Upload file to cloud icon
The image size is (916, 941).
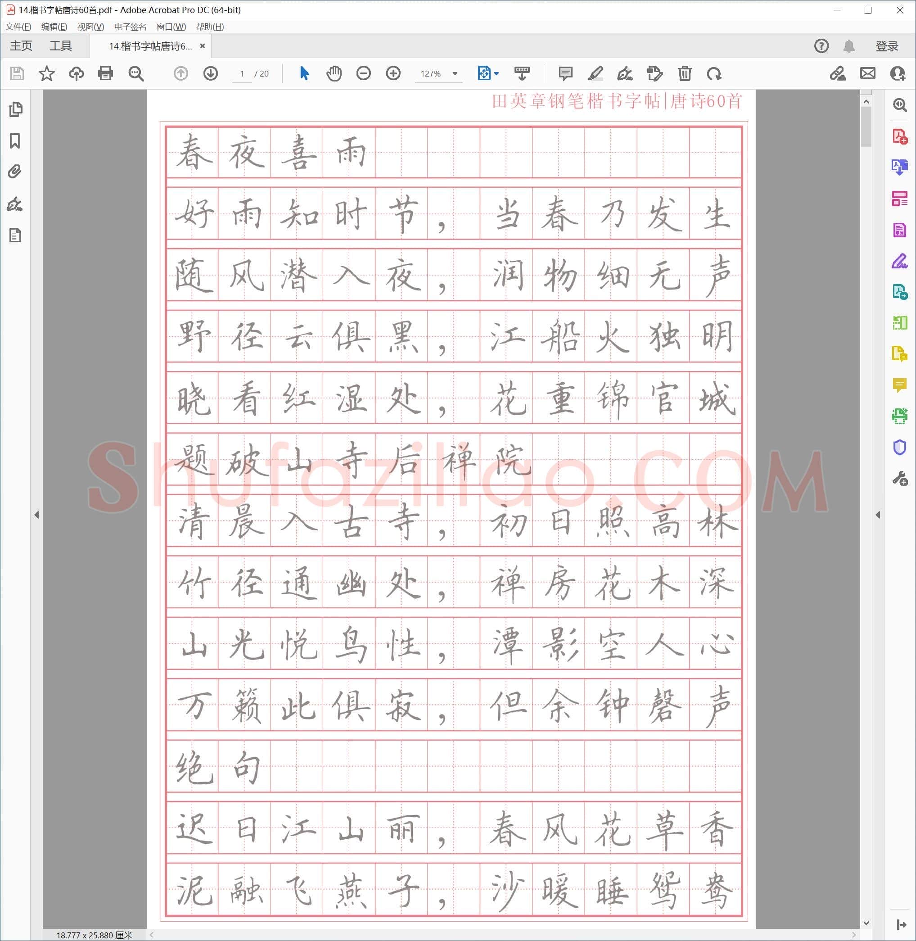pyautogui.click(x=77, y=74)
